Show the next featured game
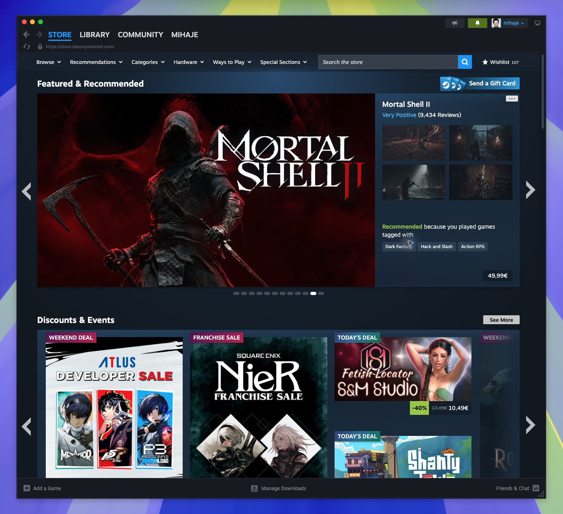Viewport: 563px width, 514px height. point(531,190)
